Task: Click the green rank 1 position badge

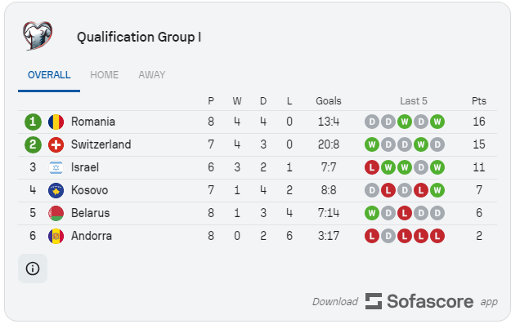Action: pyautogui.click(x=33, y=122)
